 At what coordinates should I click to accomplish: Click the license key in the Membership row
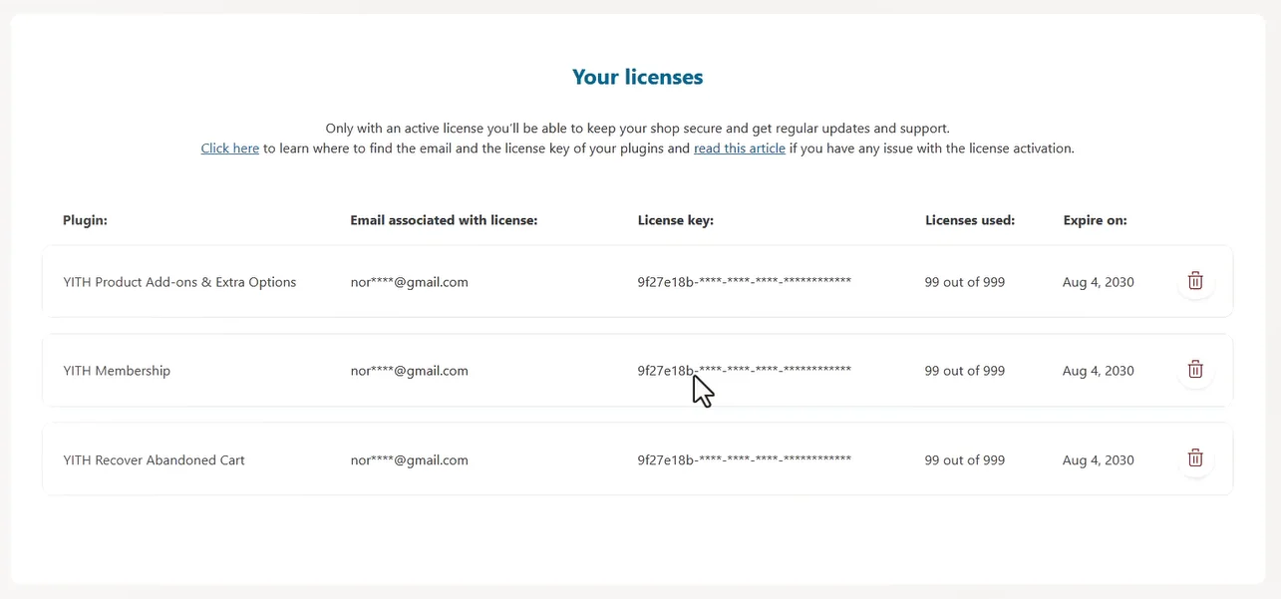(745, 371)
